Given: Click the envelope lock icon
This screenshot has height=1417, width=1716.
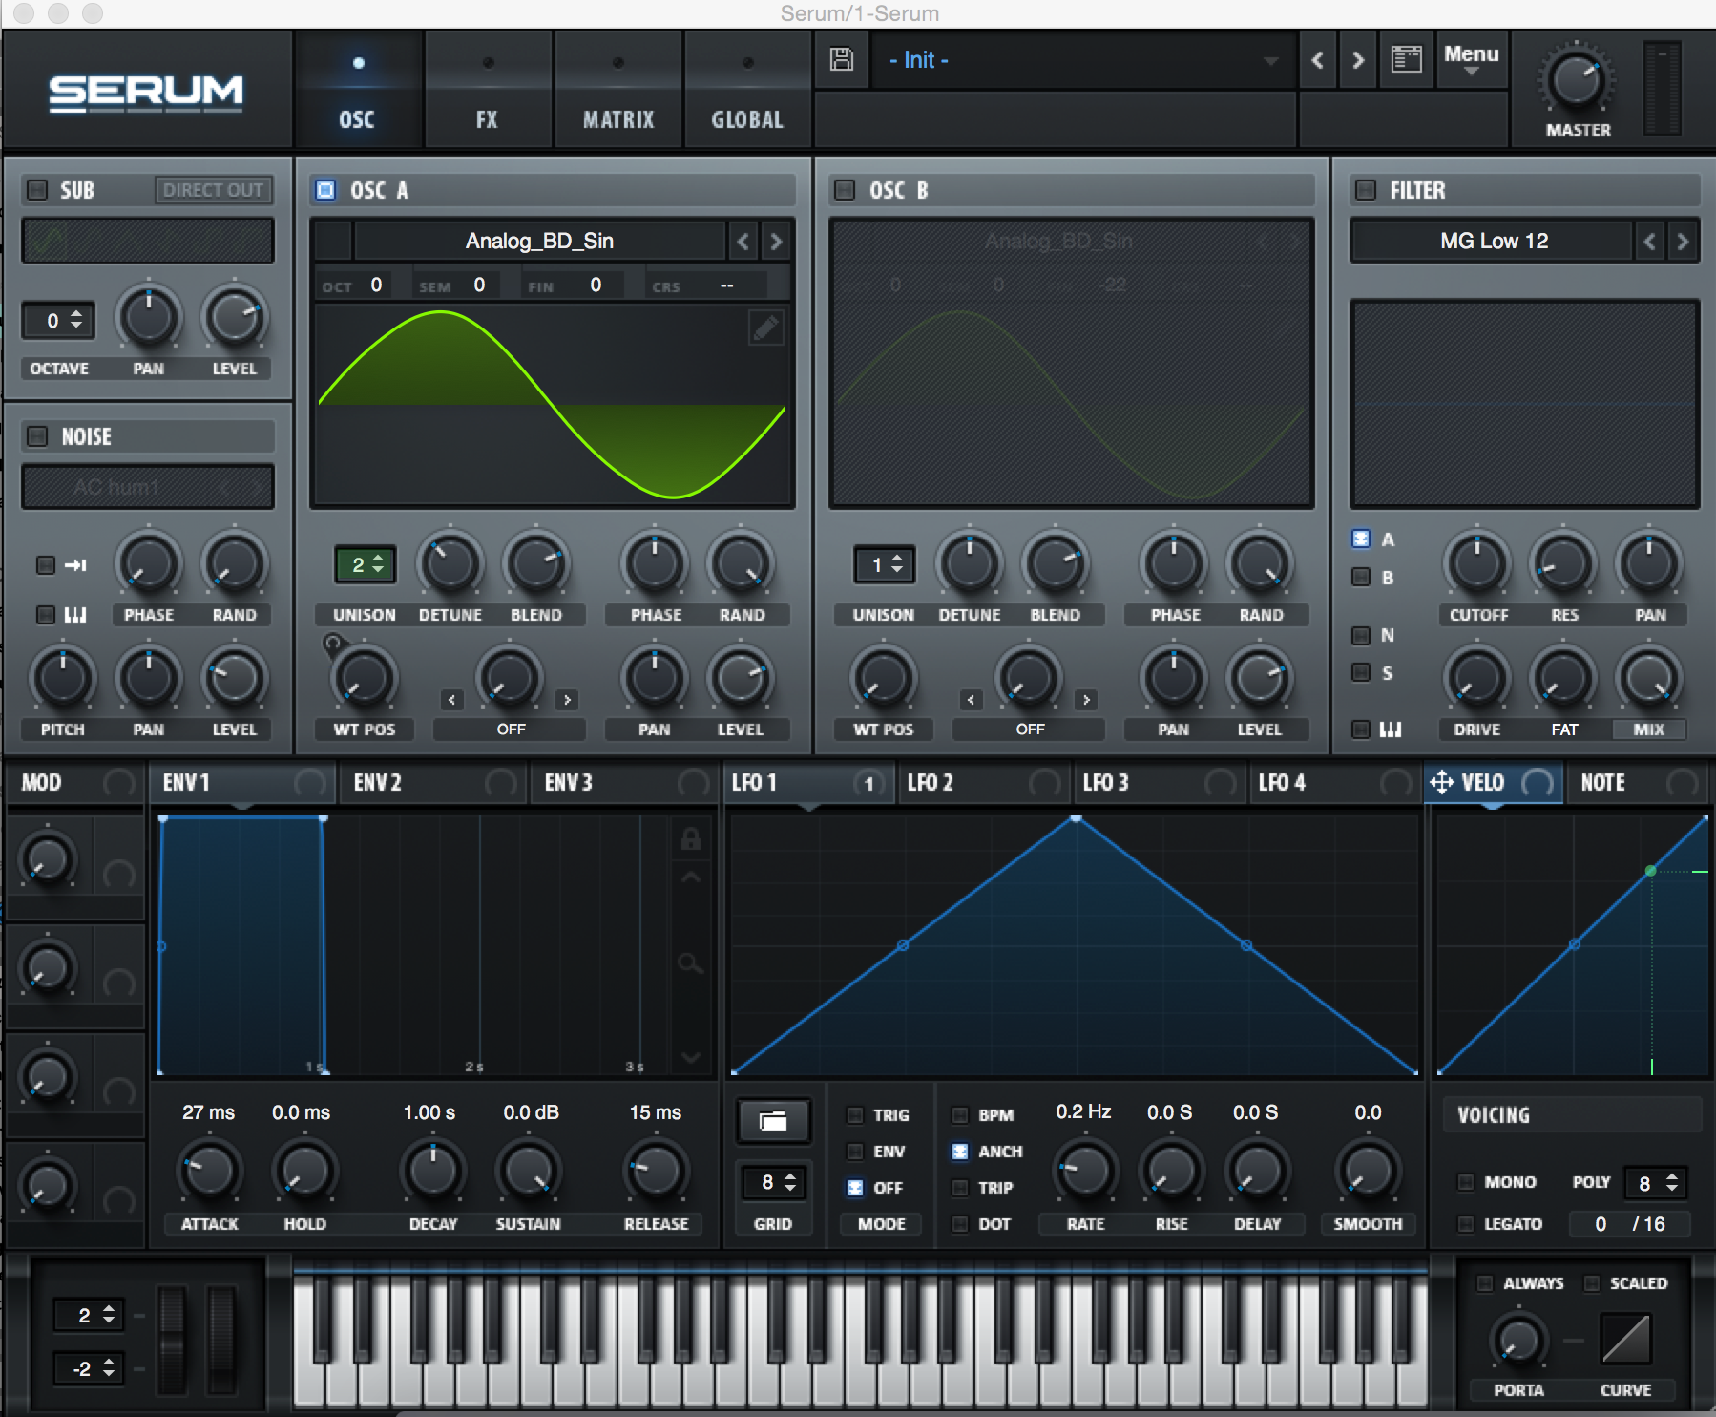Looking at the screenshot, I should pyautogui.click(x=690, y=839).
